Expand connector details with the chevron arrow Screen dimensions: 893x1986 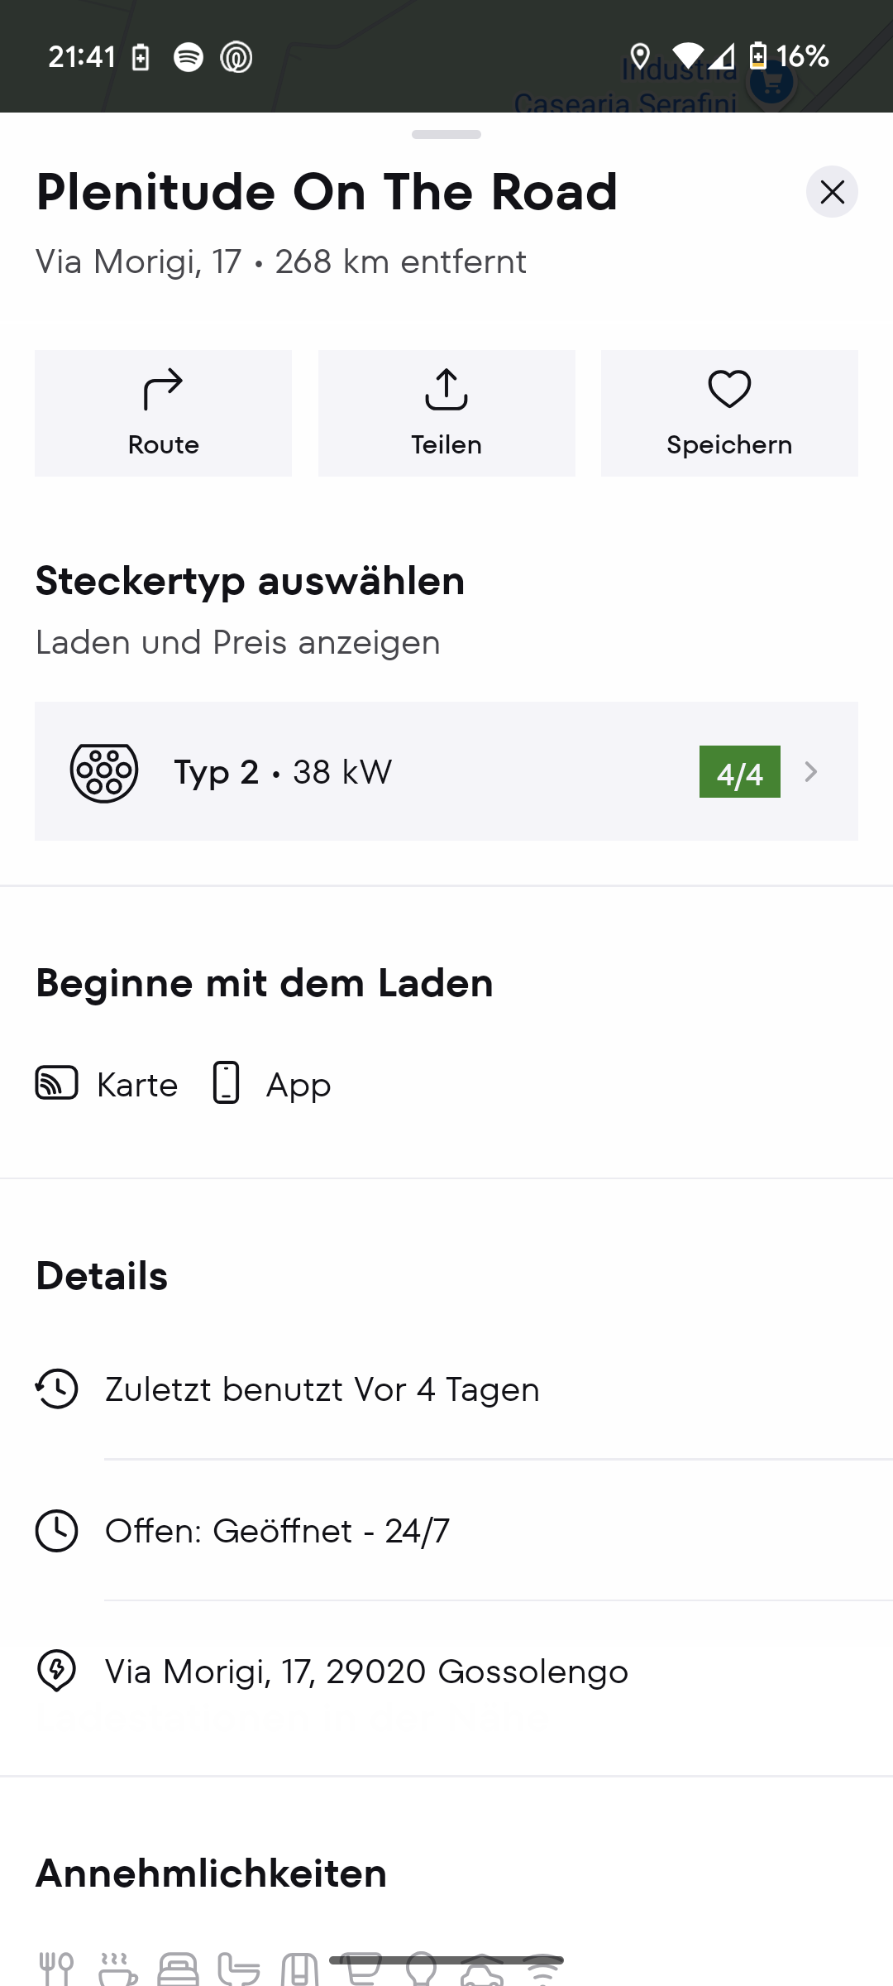(x=811, y=772)
